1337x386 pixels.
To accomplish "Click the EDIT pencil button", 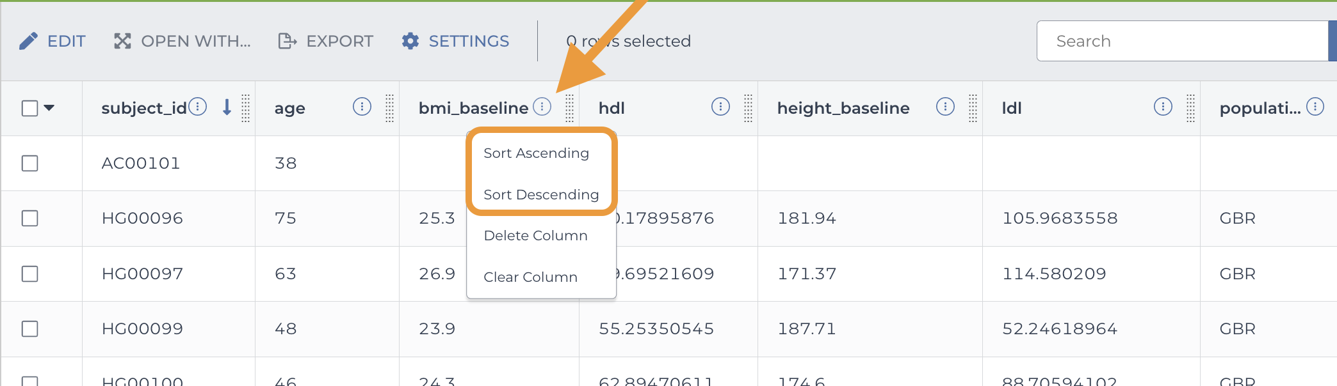I will point(52,42).
